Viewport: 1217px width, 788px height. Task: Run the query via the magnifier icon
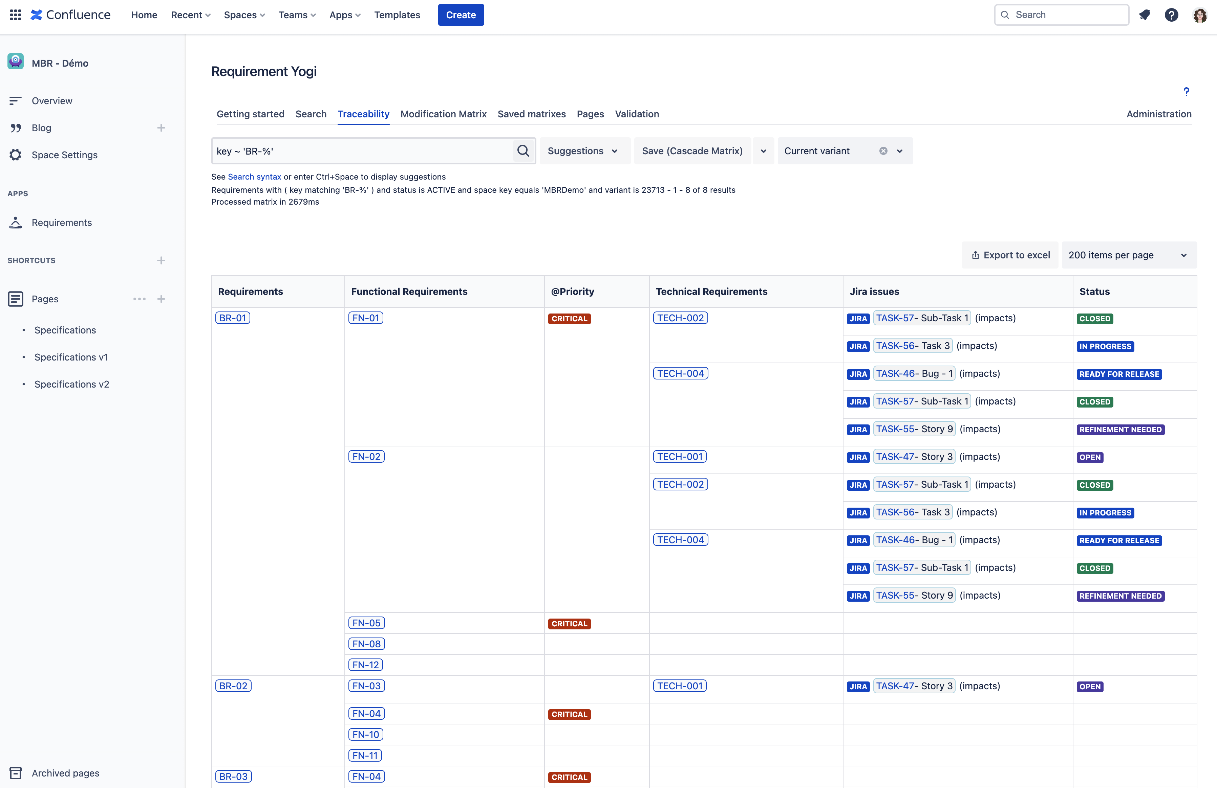[522, 150]
